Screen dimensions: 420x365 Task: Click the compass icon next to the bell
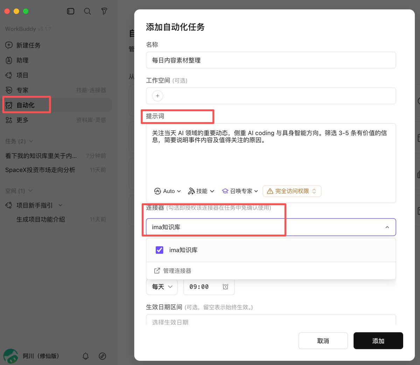(x=102, y=356)
